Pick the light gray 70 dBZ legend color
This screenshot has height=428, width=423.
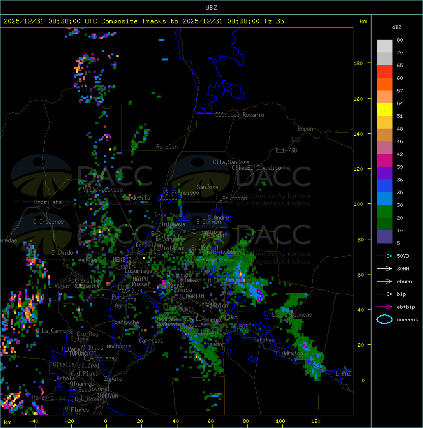pos(384,46)
